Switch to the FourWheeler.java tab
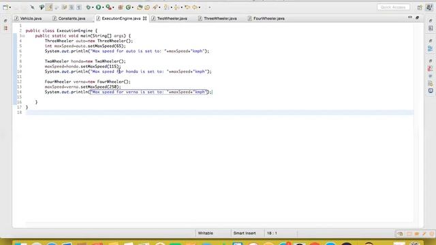Screen dimensions: 436x245 pos(266,18)
